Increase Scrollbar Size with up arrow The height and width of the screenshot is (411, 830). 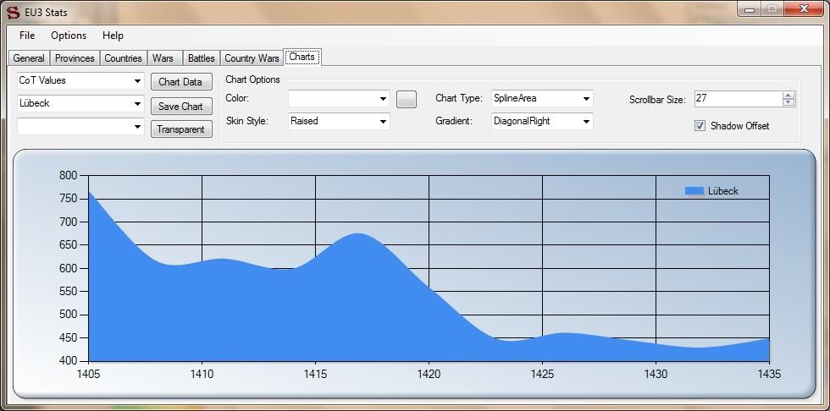(x=788, y=96)
